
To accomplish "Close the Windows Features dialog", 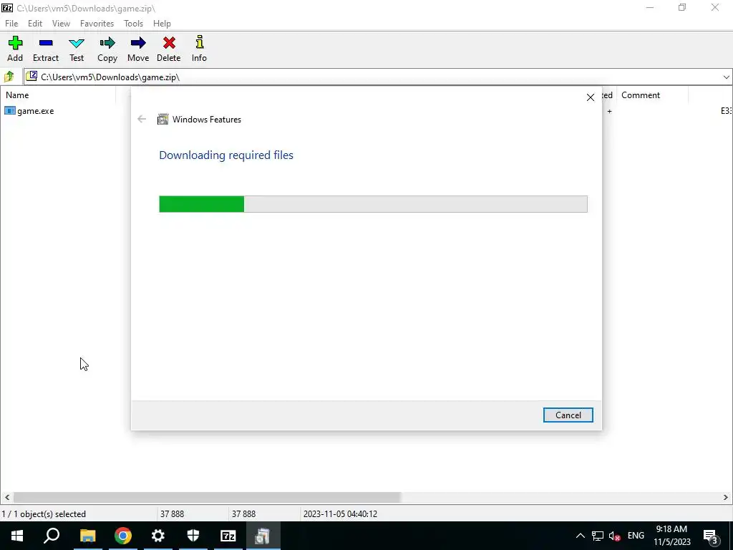I will 591,97.
